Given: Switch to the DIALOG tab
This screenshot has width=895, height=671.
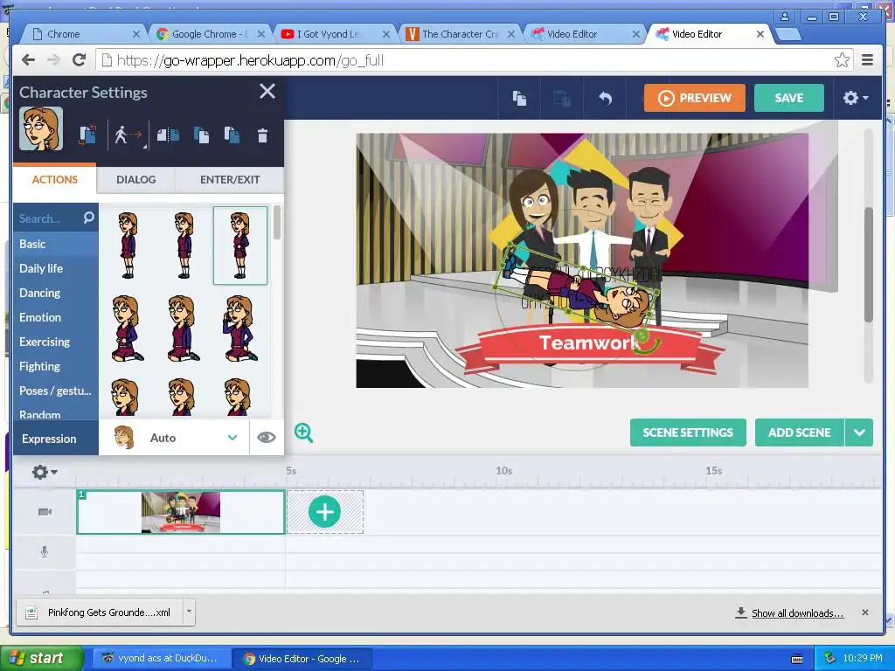Looking at the screenshot, I should click(135, 179).
